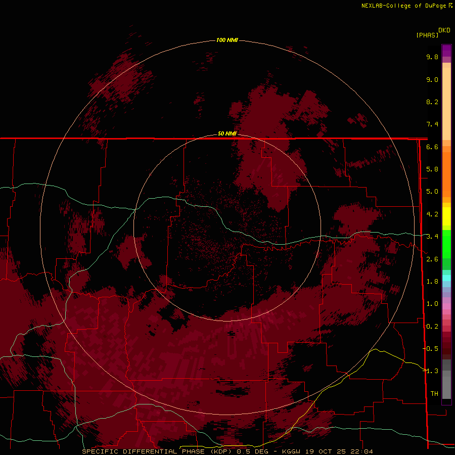Click the 7.4 colorbar value label

pos(432,124)
